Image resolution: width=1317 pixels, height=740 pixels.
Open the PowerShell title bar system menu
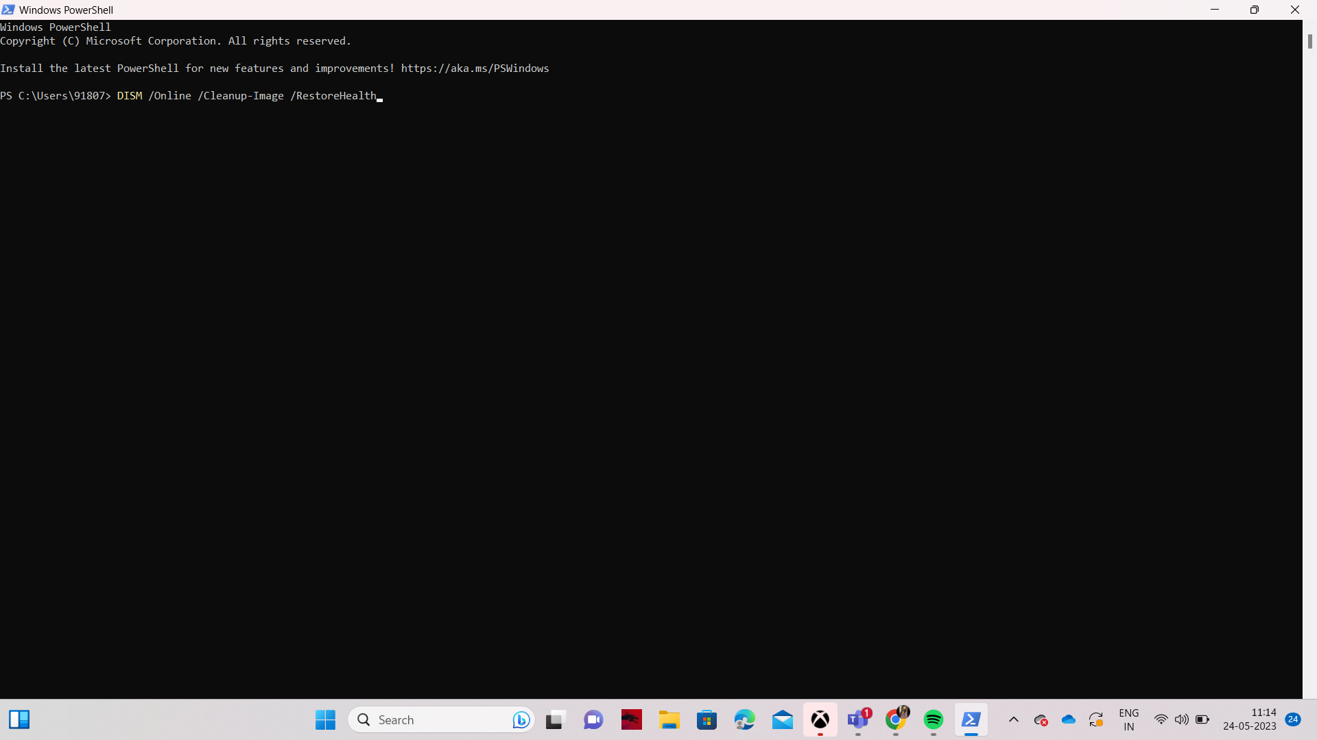[8, 10]
